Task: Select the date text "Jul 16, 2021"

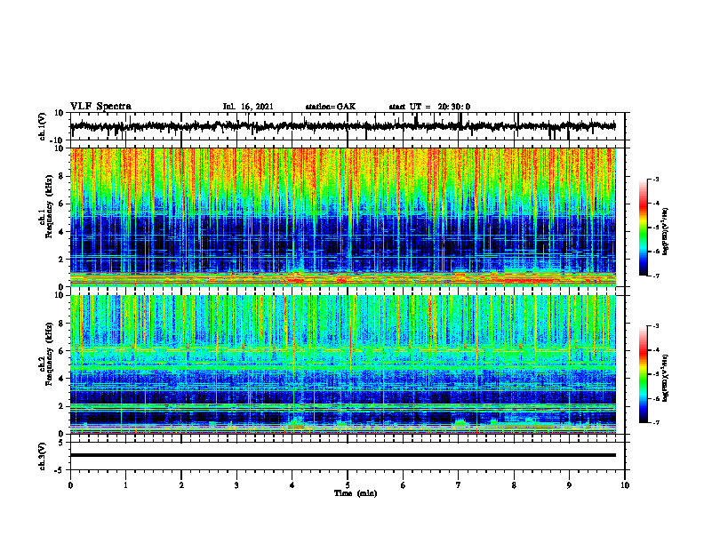Action: [x=248, y=107]
